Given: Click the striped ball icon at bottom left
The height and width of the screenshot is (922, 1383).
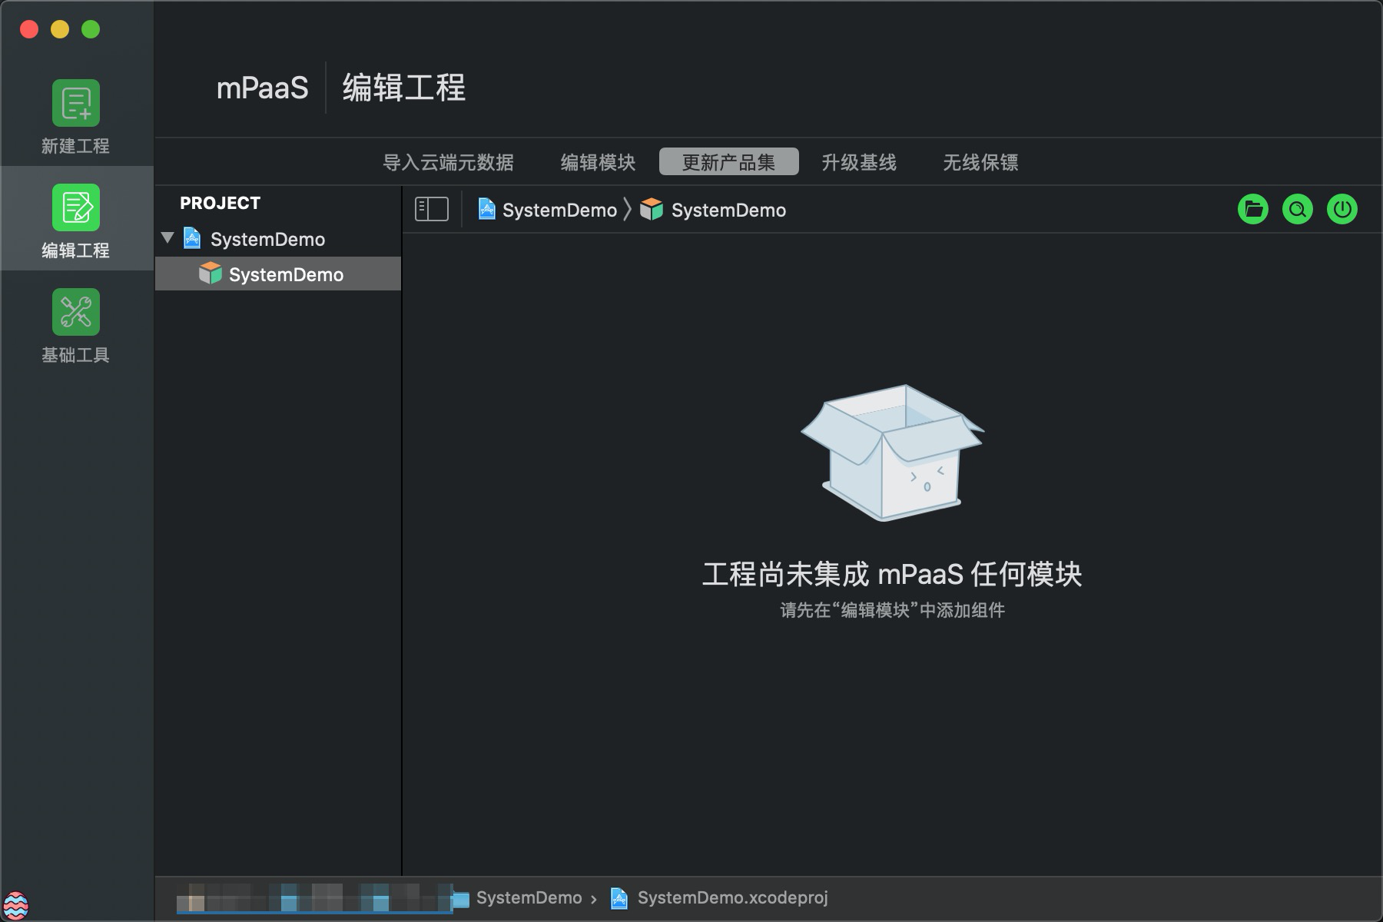Looking at the screenshot, I should (x=15, y=906).
